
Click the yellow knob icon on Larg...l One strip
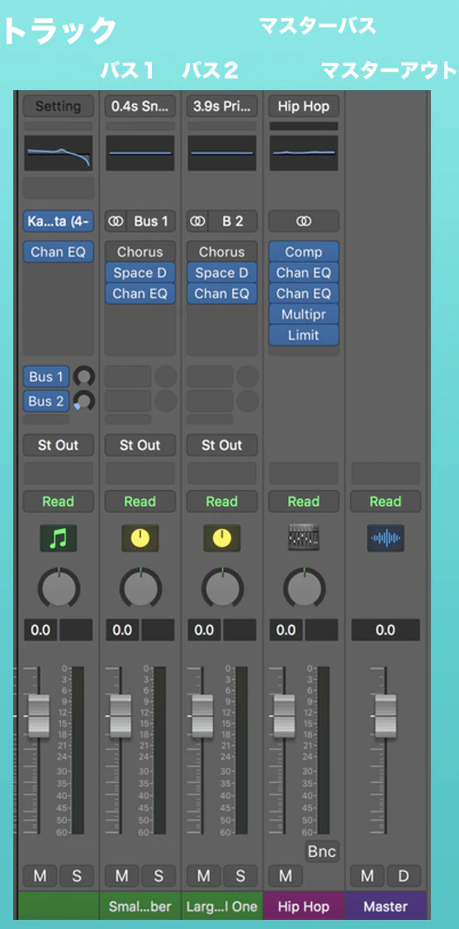[x=222, y=538]
